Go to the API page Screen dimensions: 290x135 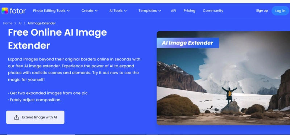[174, 11]
